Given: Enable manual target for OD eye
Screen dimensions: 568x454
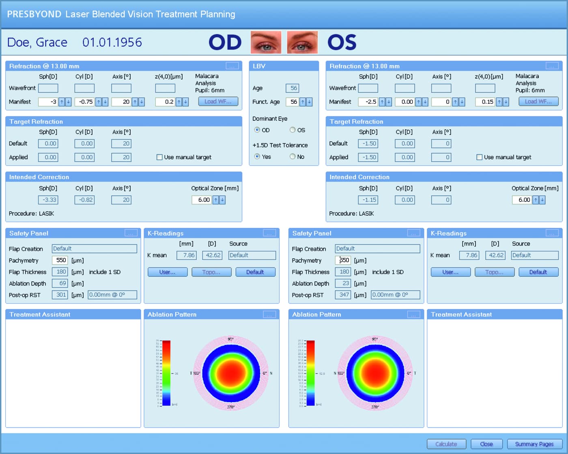Looking at the screenshot, I should tap(159, 157).
